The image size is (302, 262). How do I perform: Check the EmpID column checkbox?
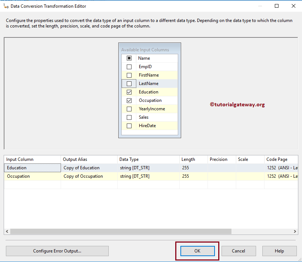129,66
